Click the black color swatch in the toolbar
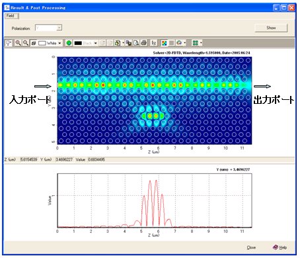The height and width of the screenshot is (258, 300). [78, 43]
